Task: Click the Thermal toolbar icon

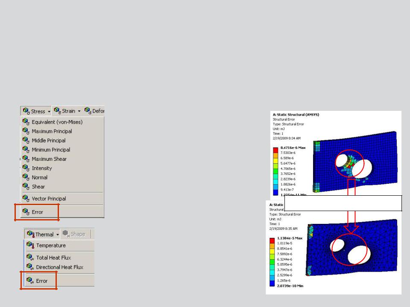Action: coord(31,234)
